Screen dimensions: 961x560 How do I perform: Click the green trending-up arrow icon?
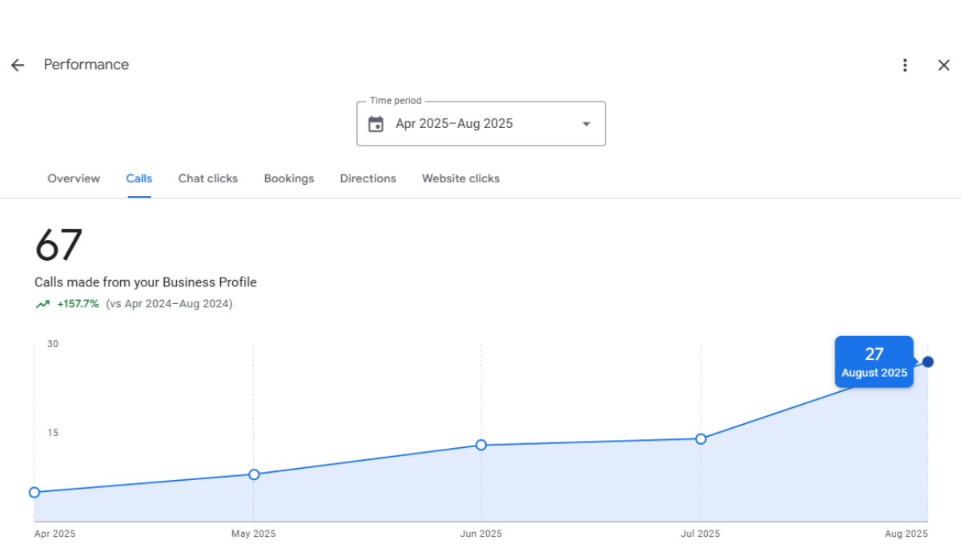pos(42,304)
